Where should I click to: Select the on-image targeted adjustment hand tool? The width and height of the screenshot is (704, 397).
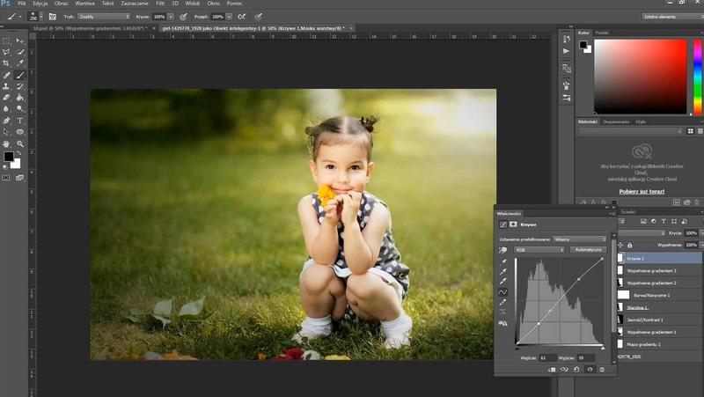503,250
